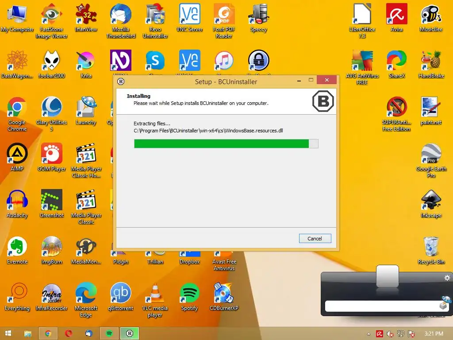Open Krita desktop shortcut
The width and height of the screenshot is (453, 340).
click(x=86, y=65)
